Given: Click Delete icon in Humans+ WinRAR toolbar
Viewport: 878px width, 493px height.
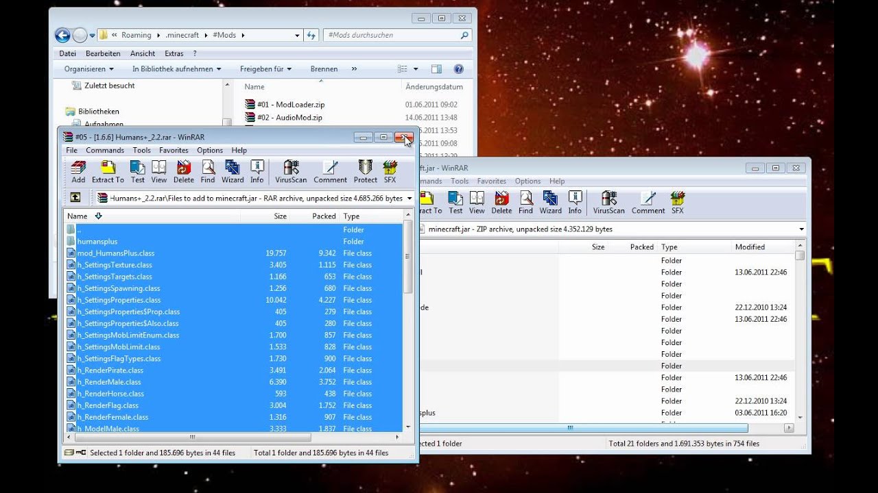Looking at the screenshot, I should point(184,171).
